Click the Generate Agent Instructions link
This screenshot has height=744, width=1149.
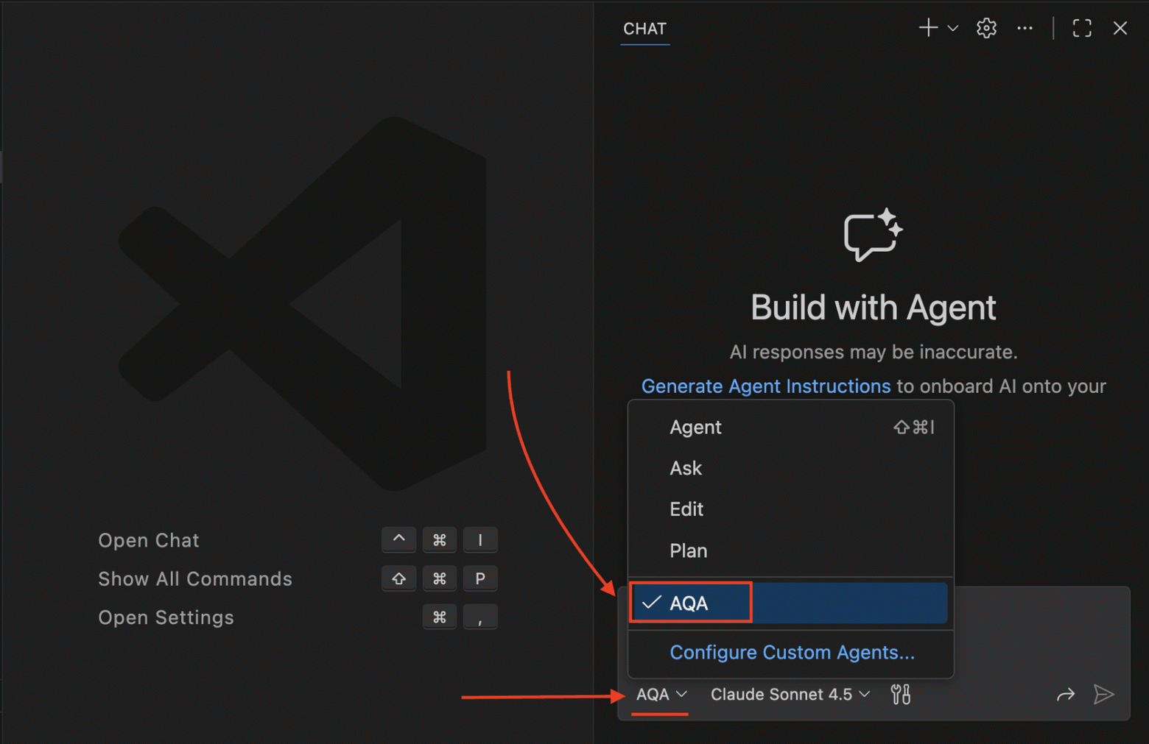[x=765, y=386]
